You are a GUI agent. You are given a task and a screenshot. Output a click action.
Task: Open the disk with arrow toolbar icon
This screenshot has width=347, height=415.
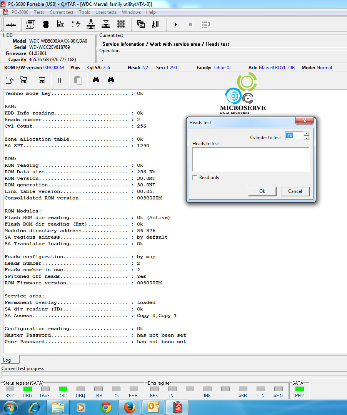pyautogui.click(x=76, y=24)
